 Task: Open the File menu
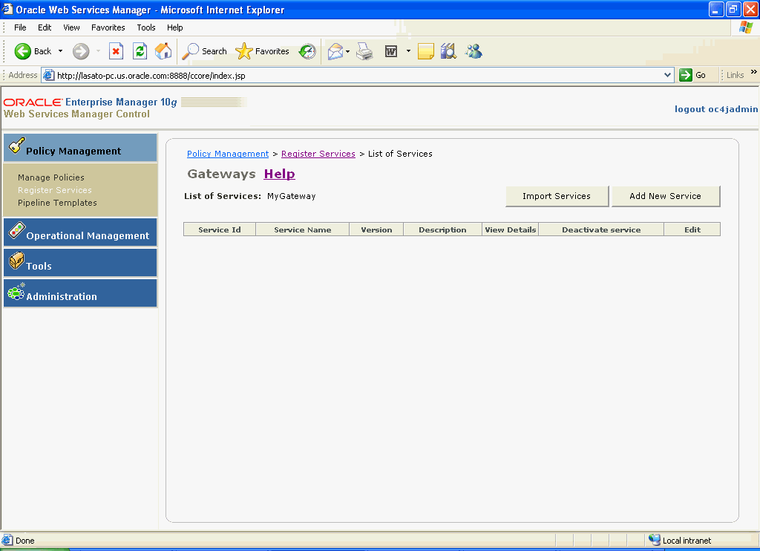point(20,27)
